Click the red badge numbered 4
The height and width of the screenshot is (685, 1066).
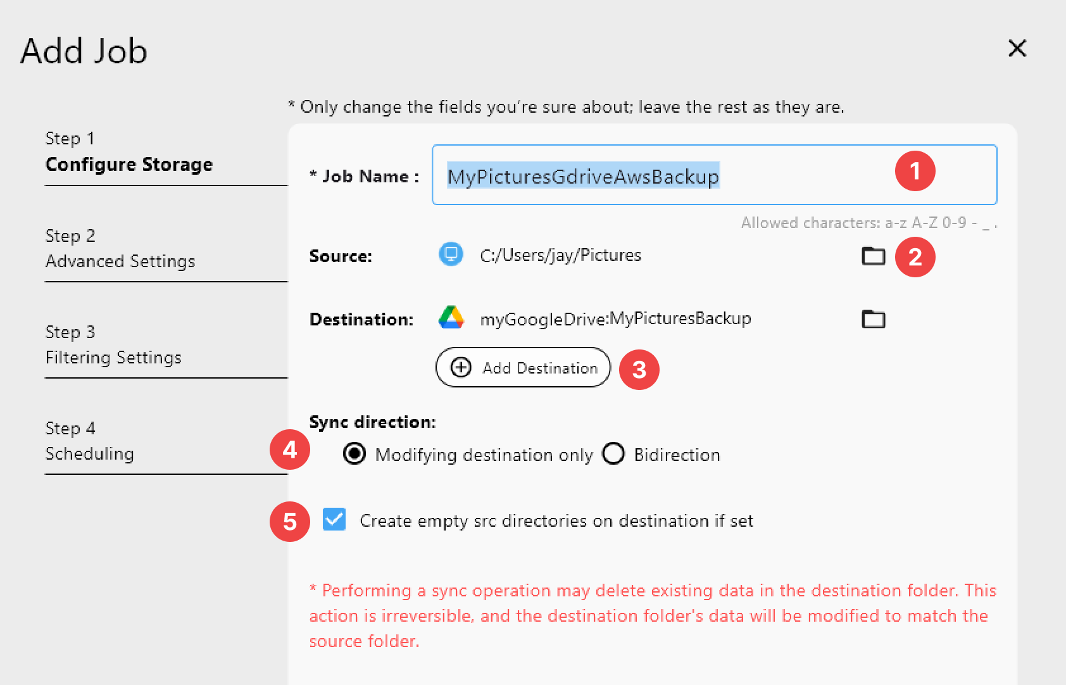[x=290, y=451]
